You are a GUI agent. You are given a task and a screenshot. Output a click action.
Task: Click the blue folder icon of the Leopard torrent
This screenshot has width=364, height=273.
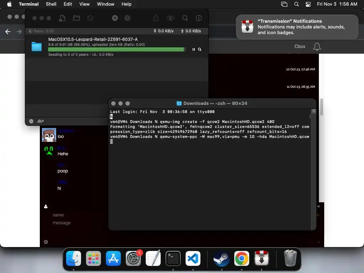click(x=37, y=47)
